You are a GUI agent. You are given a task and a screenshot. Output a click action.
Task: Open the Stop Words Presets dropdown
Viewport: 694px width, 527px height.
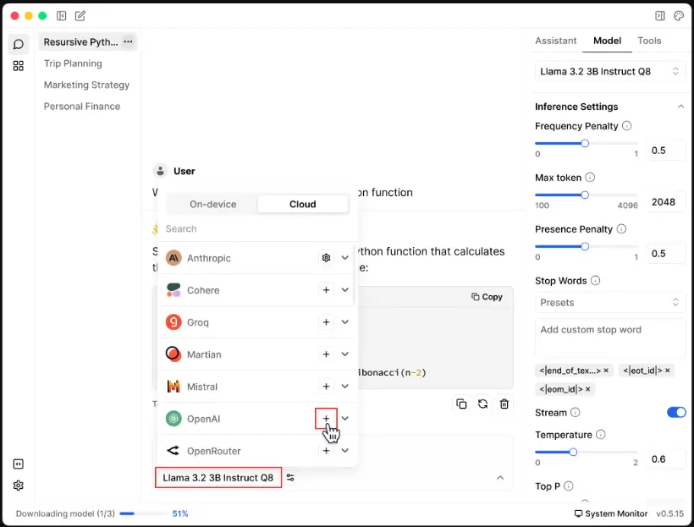point(609,303)
